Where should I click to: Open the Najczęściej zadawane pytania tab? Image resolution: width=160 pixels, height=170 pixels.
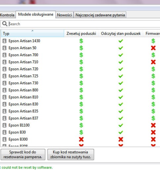[100, 15]
